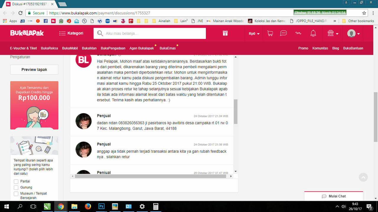The height and width of the screenshot is (212, 378).
Task: Click the Bukalapak logo in header
Action: pos(27,33)
